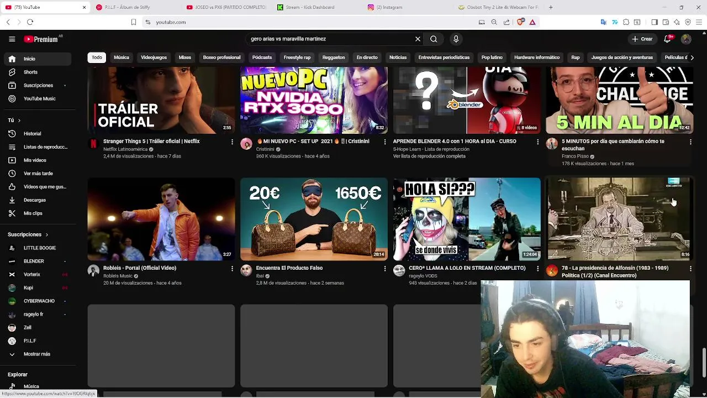Screen dimensions: 707x398
Task: Open options menu for Stranger Things trailer
Action: coord(232,142)
